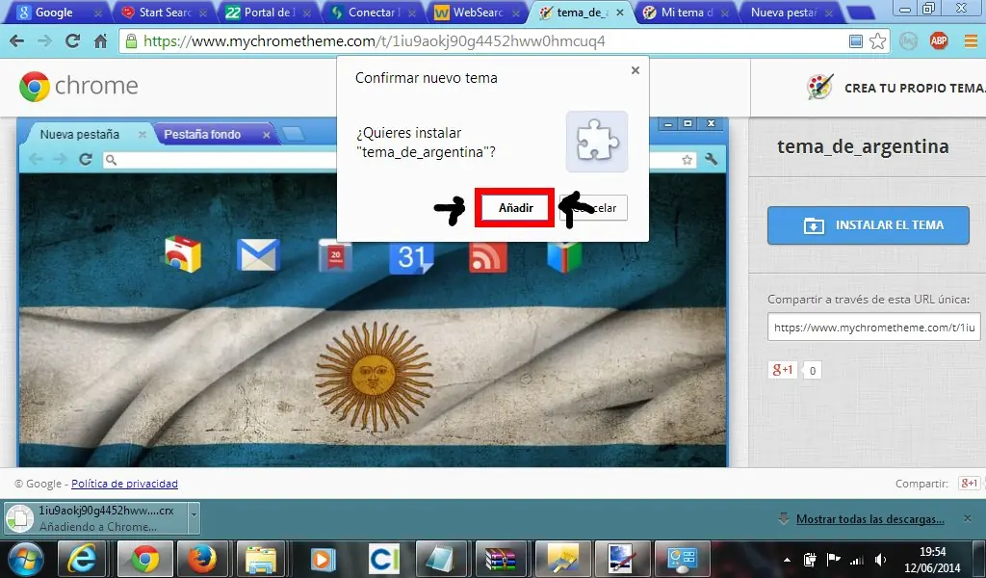Screen dimensions: 986x578
Task: Close the Confirmar nuevo tema dialog
Action: tap(636, 70)
